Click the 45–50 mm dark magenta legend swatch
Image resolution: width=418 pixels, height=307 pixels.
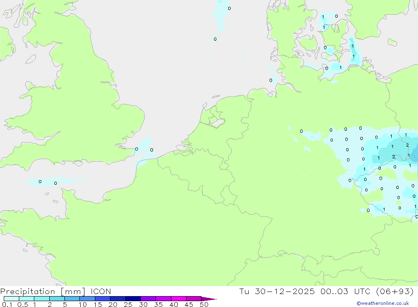pos(194,299)
